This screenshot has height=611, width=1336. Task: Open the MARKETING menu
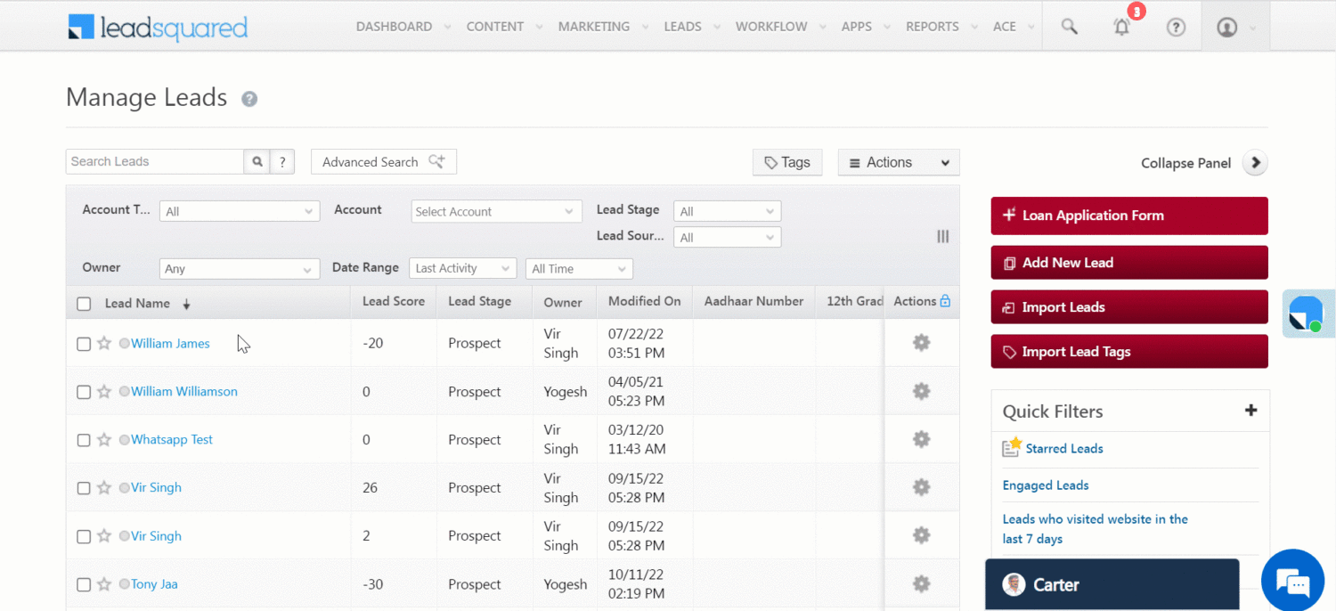(x=594, y=27)
